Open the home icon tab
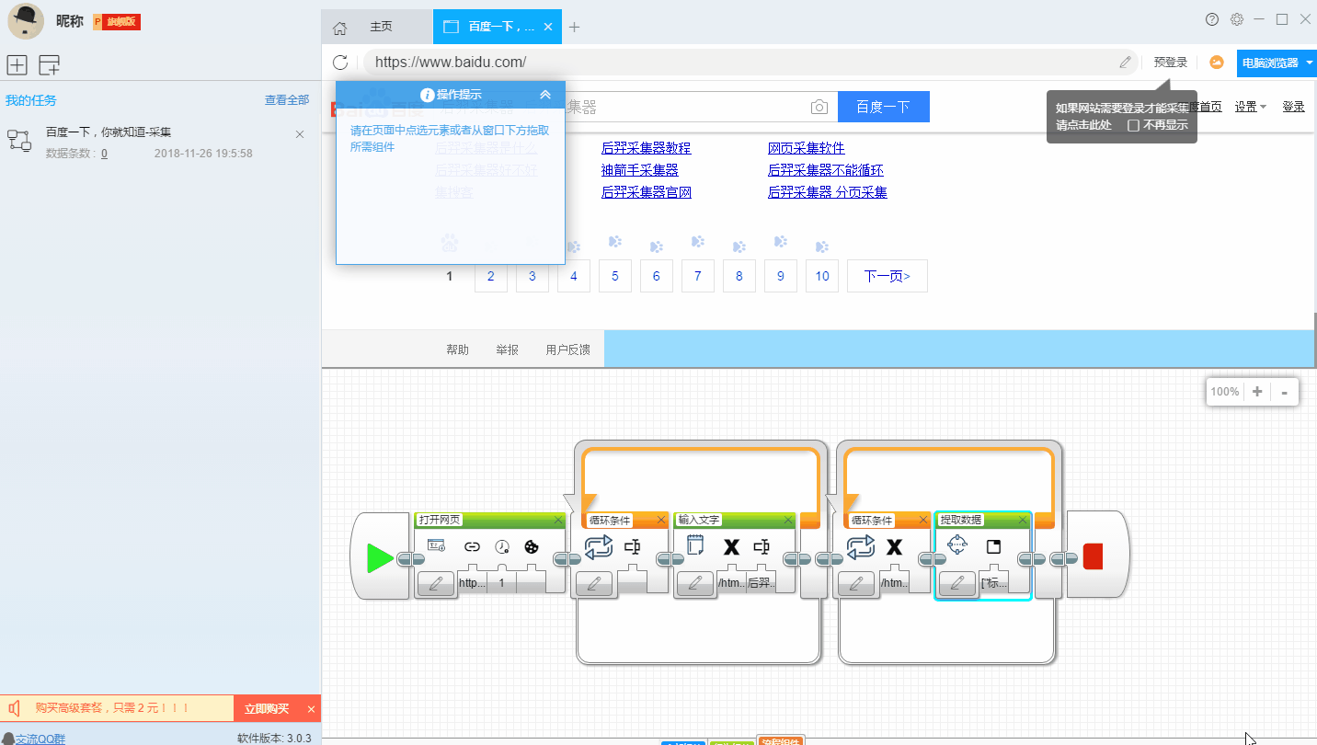The height and width of the screenshot is (745, 1317). pyautogui.click(x=339, y=28)
